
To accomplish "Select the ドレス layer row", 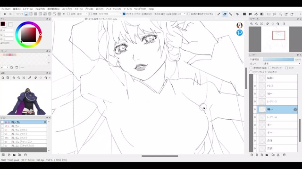I will (277, 86).
